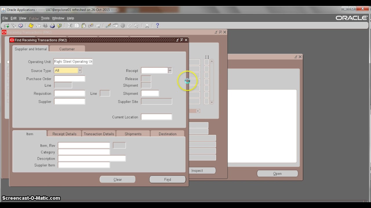Click the Item, Rev input field

coord(84,145)
